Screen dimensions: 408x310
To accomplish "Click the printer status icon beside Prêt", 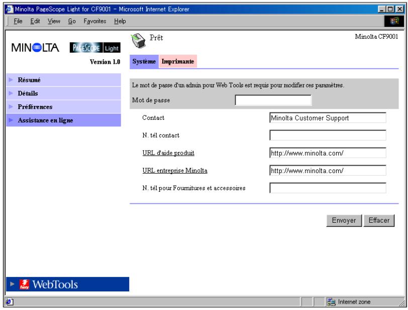I will coord(138,41).
